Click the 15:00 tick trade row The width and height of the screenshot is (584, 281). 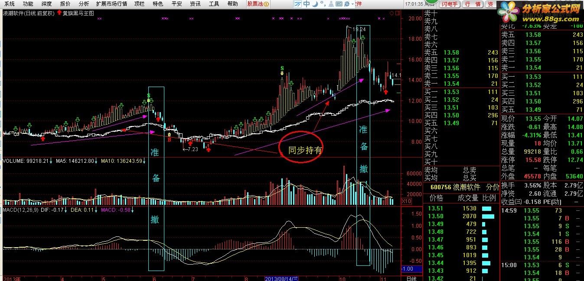pos(542,265)
